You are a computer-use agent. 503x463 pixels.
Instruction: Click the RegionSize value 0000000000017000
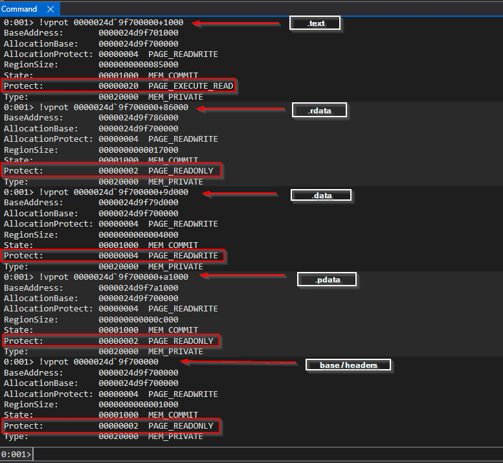139,150
